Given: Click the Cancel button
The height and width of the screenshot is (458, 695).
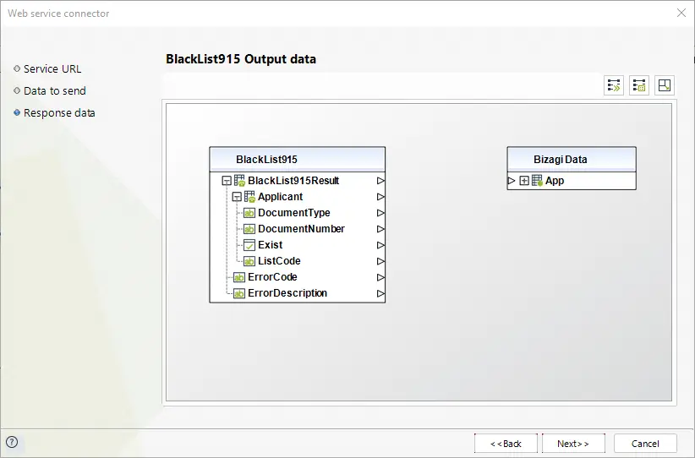Looking at the screenshot, I should coord(645,444).
